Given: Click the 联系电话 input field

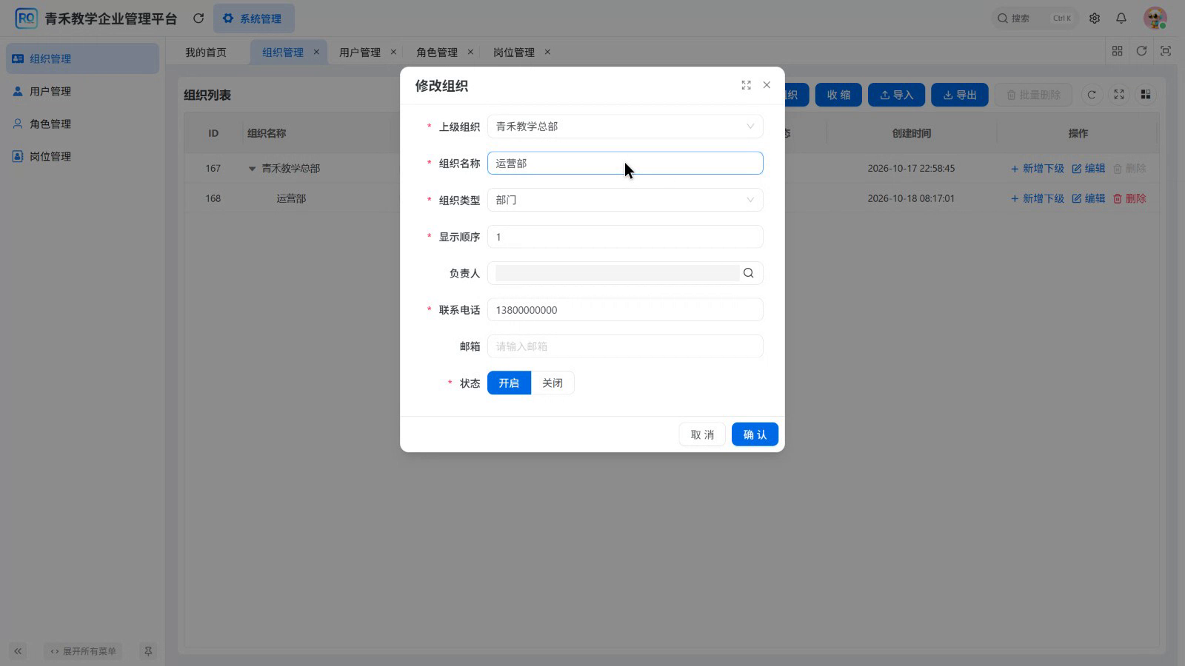Looking at the screenshot, I should click(625, 310).
